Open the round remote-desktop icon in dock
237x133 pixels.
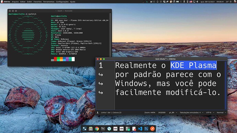(109, 129)
